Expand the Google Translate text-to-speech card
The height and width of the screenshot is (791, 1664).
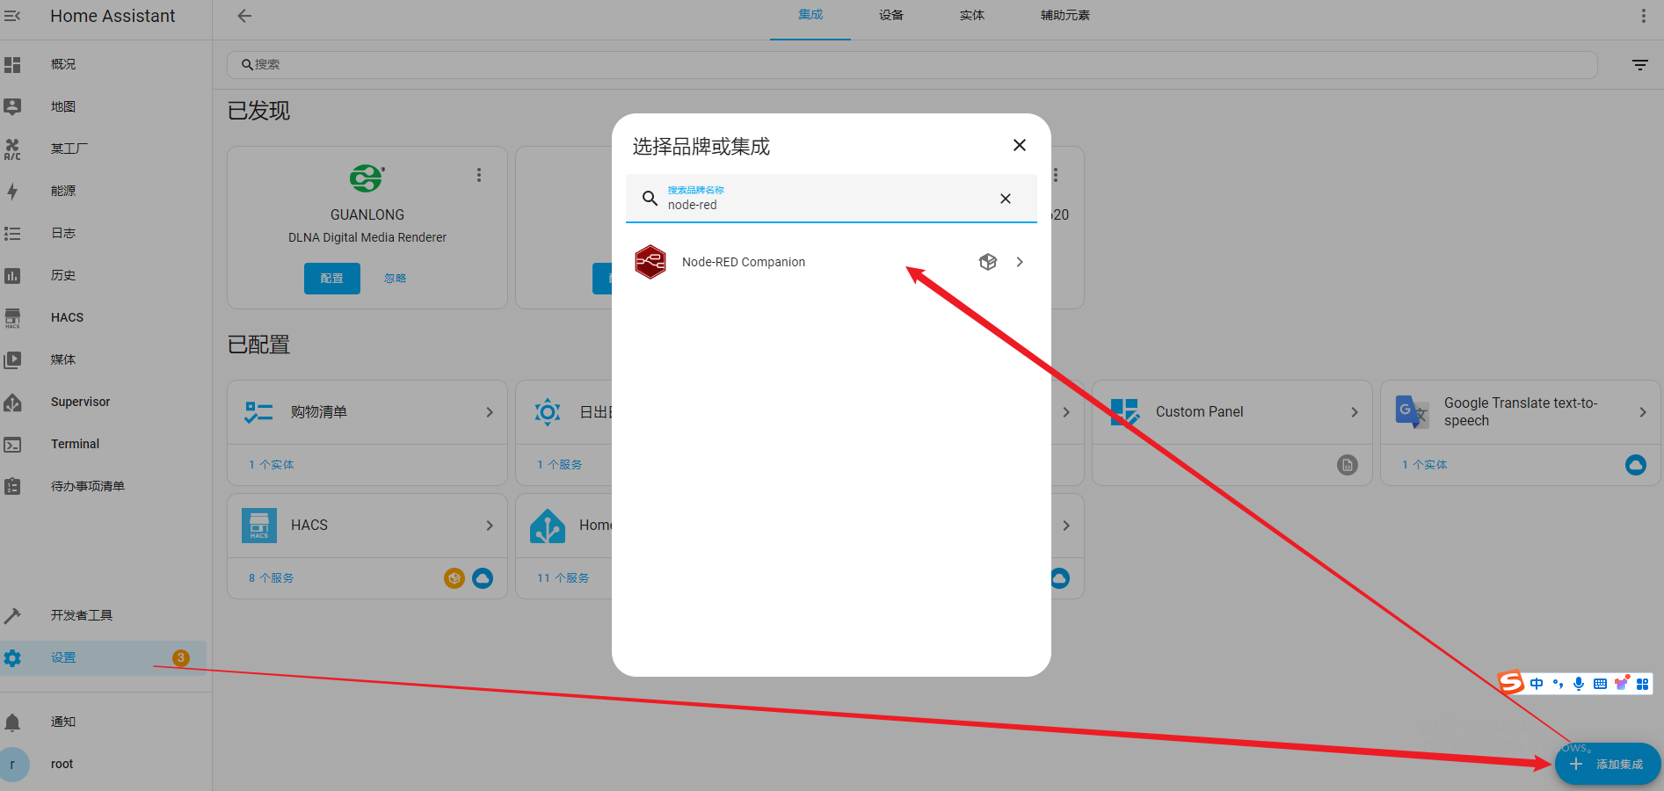(1643, 412)
